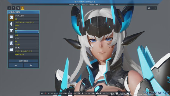Select まつげ menu entry
The width and height of the screenshot is (170, 96).
click(27, 38)
